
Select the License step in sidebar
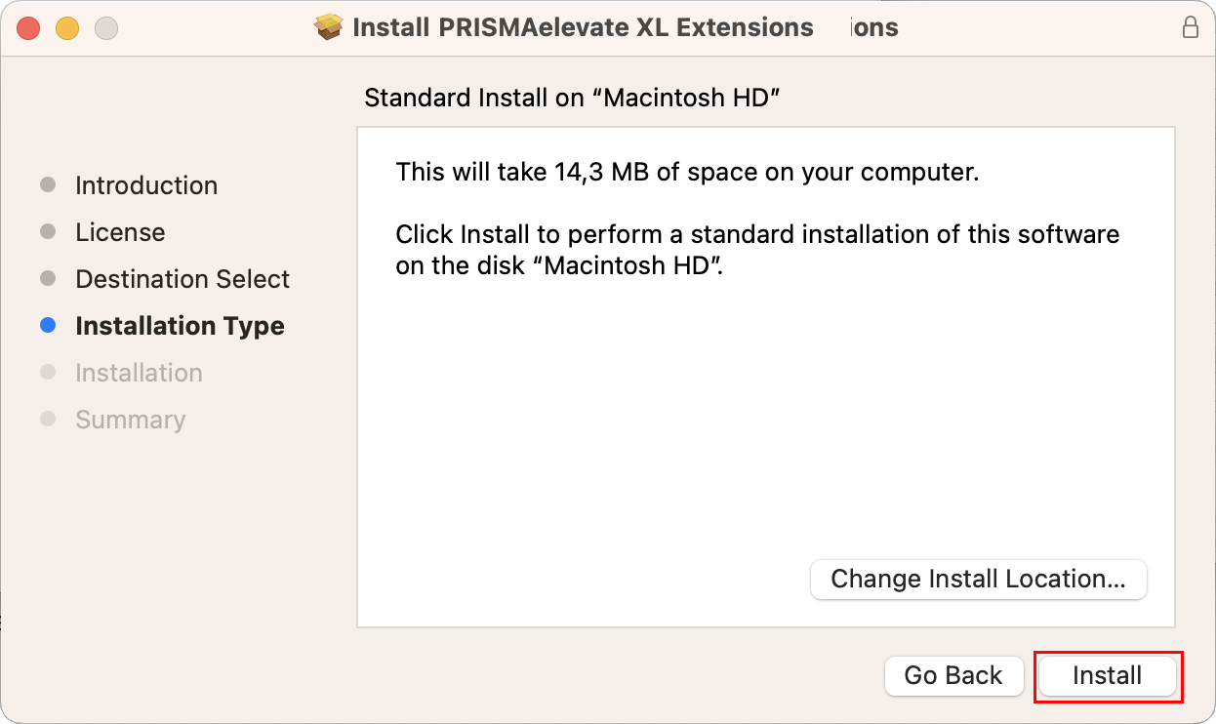120,232
